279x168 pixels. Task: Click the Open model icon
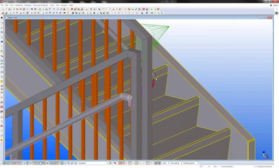point(6,9)
